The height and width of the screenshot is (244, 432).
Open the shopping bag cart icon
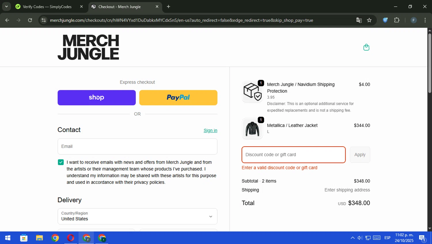pos(366,47)
